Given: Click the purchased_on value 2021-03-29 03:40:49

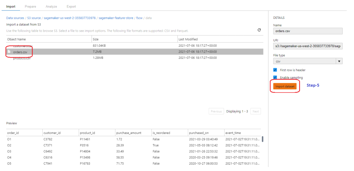Looking at the screenshot, I should click(x=203, y=139).
